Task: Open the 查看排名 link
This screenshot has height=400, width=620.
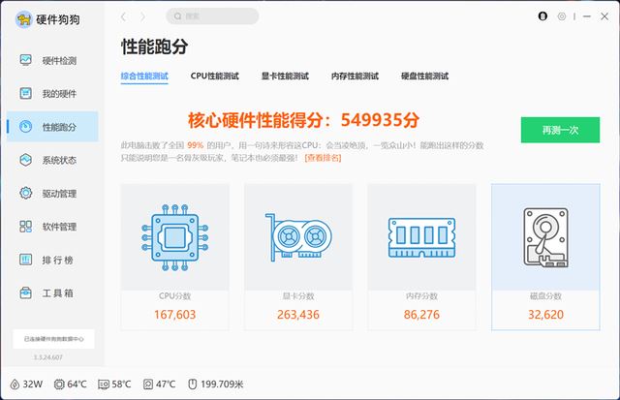Action: pos(323,158)
